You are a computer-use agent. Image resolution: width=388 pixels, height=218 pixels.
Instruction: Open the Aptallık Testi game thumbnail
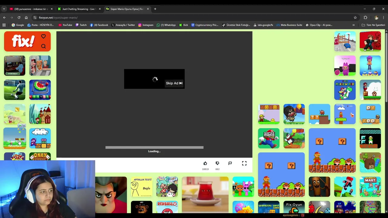142,187
